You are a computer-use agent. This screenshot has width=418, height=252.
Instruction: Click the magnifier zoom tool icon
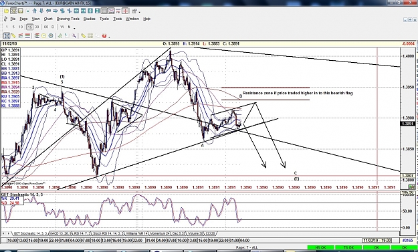74,35
